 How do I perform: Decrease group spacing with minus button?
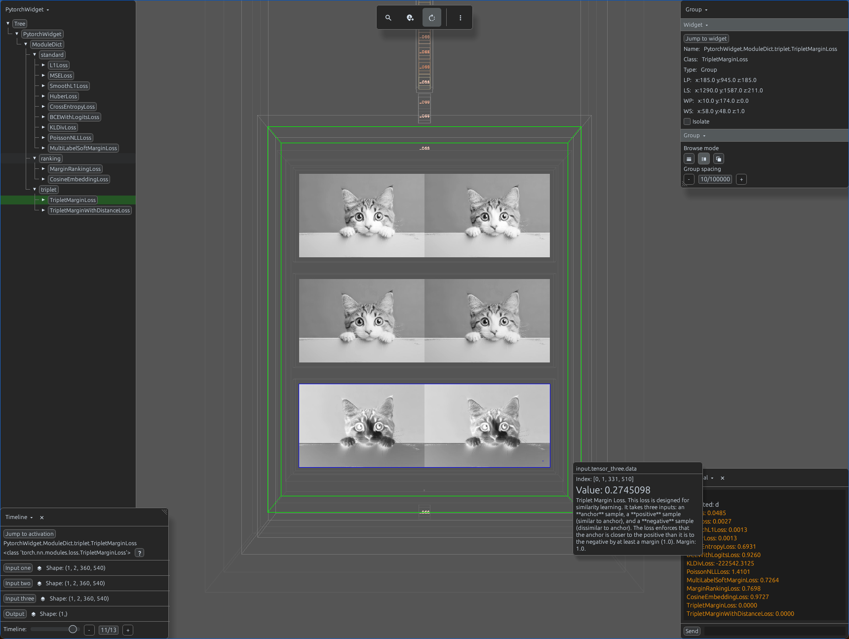click(x=689, y=179)
